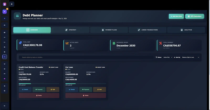Click the small blue dot sidebar icon

(x=4, y=18)
